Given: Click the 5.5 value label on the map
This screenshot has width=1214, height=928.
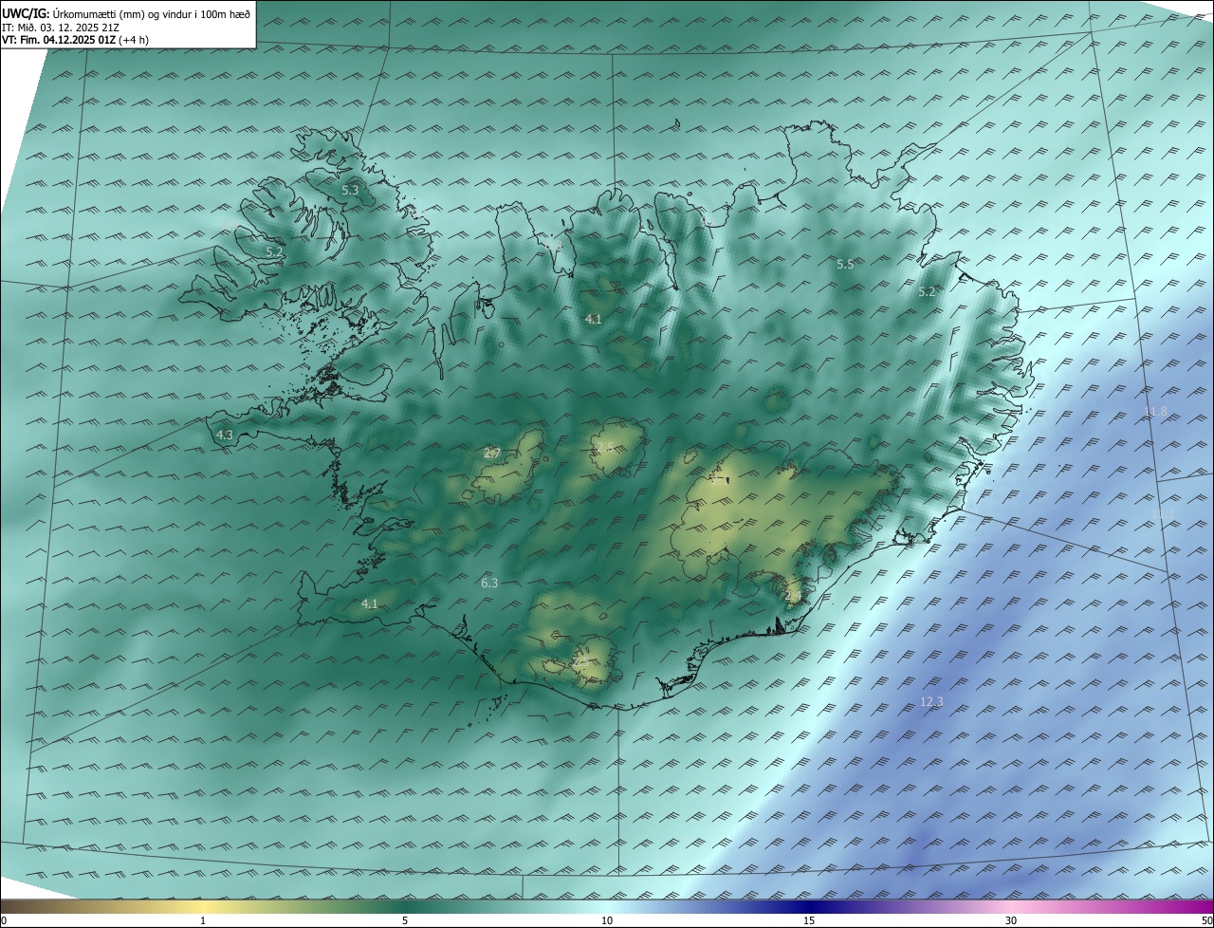Looking at the screenshot, I should [845, 265].
